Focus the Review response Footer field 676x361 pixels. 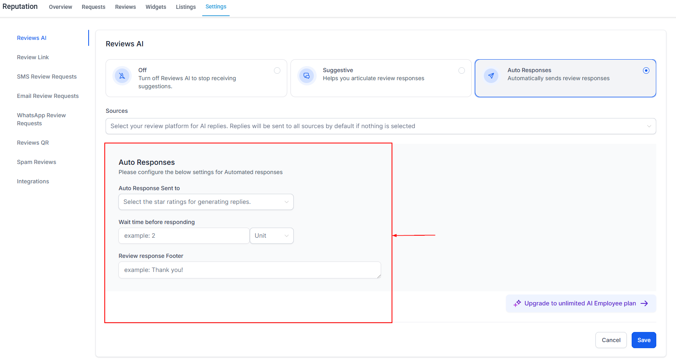click(250, 270)
